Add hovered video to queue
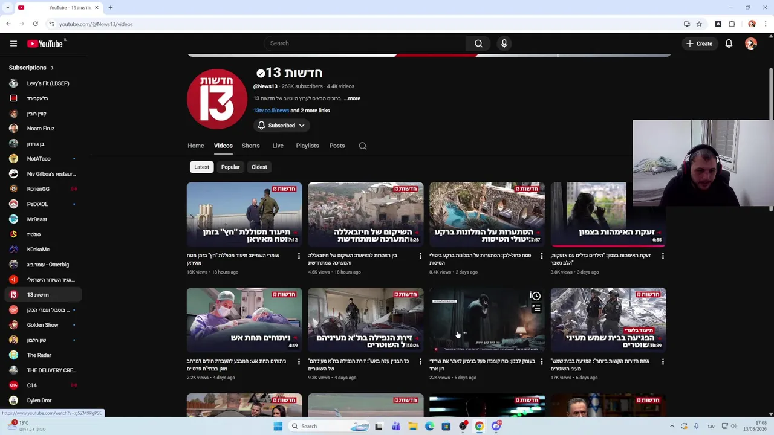Viewport: 774px width, 435px height. pyautogui.click(x=536, y=309)
